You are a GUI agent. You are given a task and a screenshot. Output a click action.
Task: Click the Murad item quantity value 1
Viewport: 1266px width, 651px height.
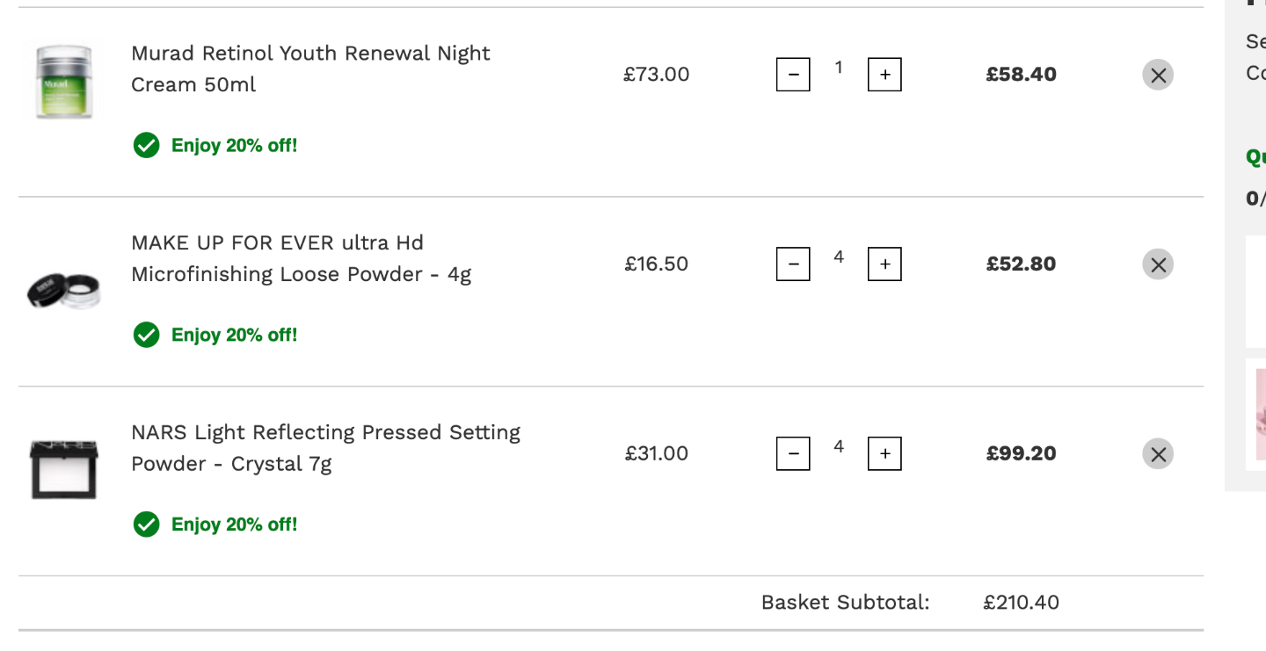[839, 68]
